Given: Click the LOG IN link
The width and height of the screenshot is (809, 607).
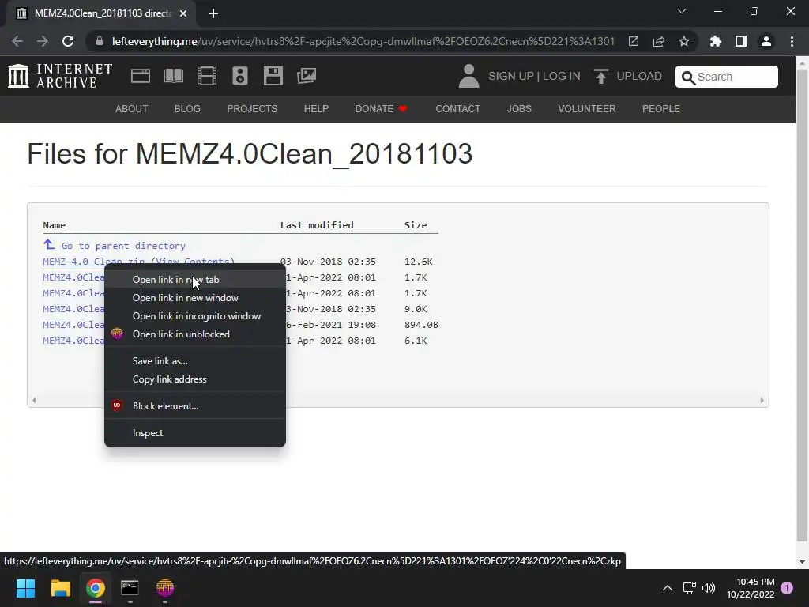Looking at the screenshot, I should [x=562, y=76].
